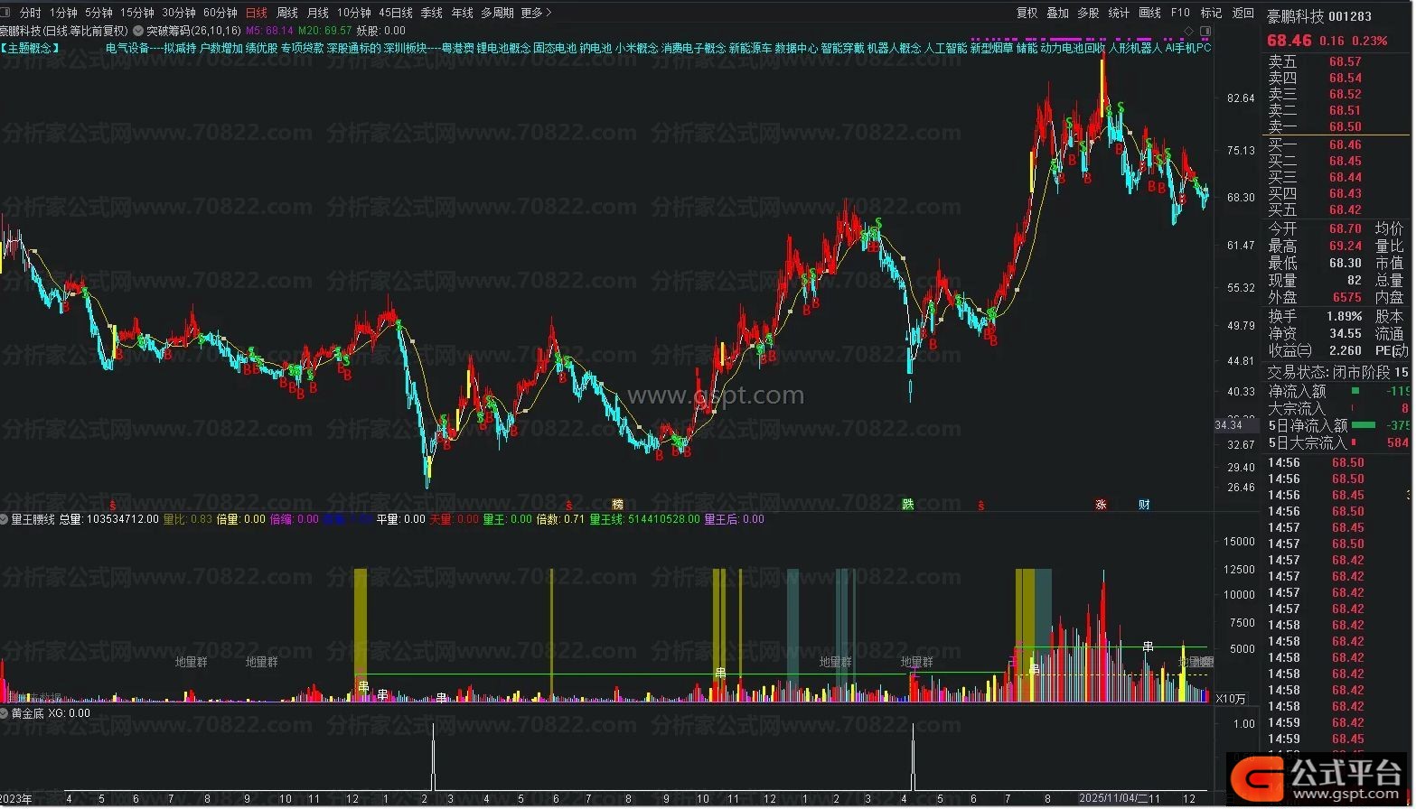This screenshot has height=809, width=1416.
Task: Click the orange 榜 event marker
Action: [618, 505]
